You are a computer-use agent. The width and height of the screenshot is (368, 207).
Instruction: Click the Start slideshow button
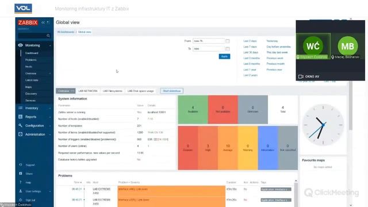(172, 91)
